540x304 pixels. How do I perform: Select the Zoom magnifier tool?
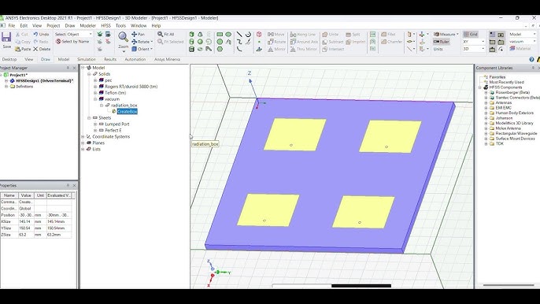pyautogui.click(x=123, y=36)
